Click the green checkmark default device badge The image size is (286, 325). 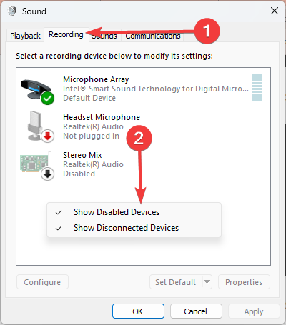[x=47, y=98]
